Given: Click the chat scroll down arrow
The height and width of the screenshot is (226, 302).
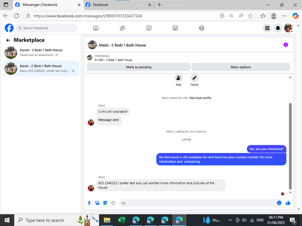Looking at the screenshot, I should (290, 192).
